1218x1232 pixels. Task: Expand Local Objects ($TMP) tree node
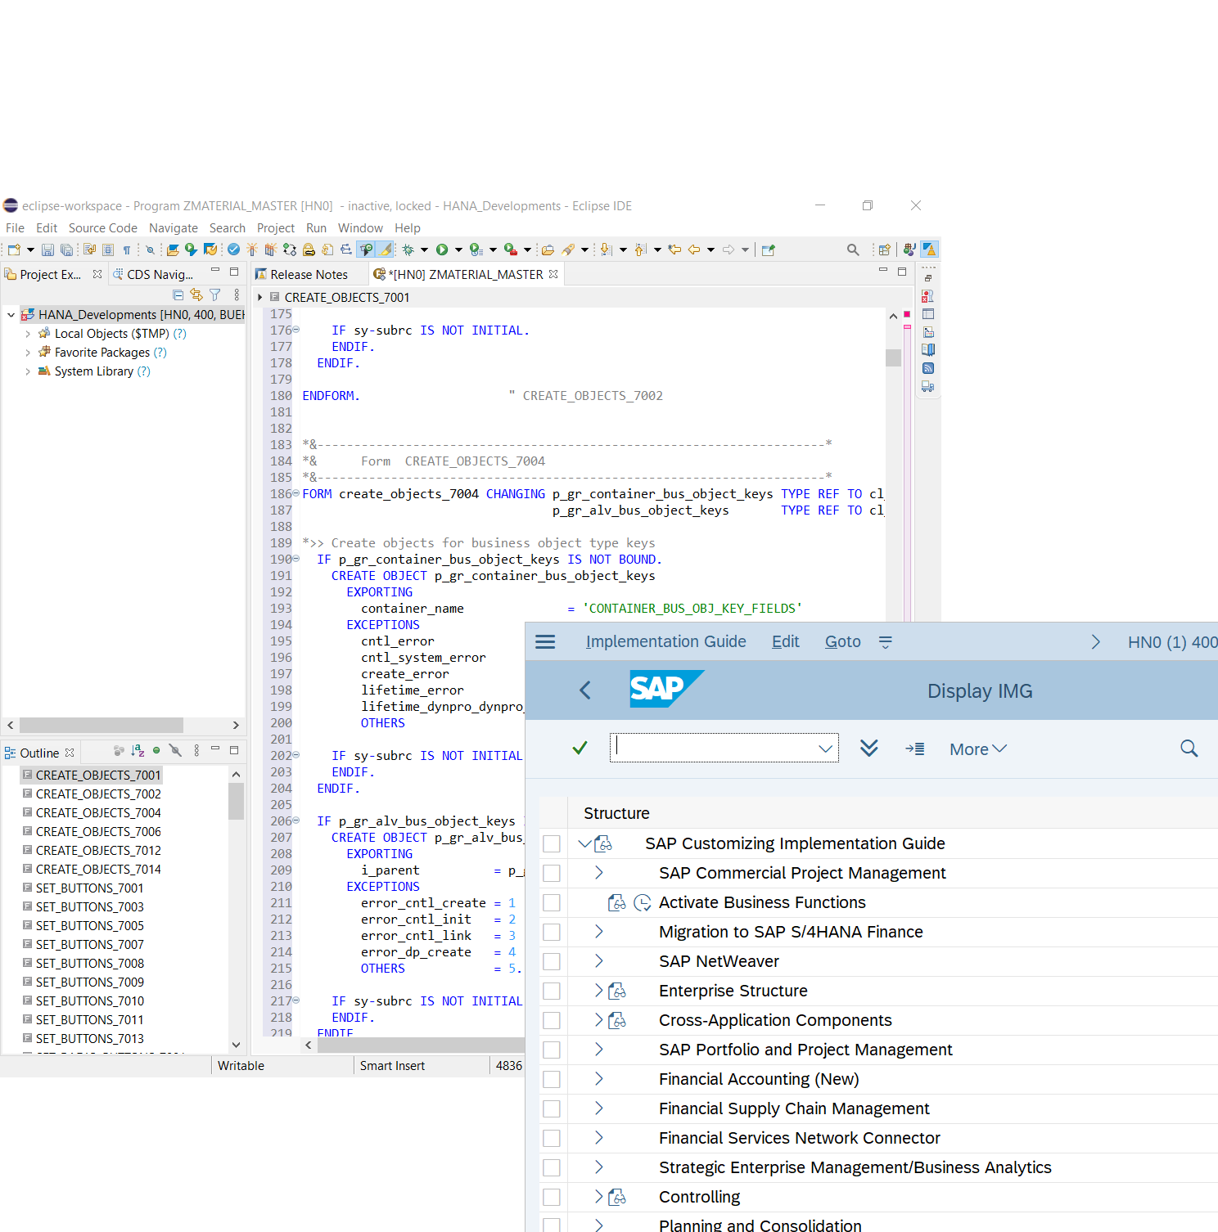(28, 334)
